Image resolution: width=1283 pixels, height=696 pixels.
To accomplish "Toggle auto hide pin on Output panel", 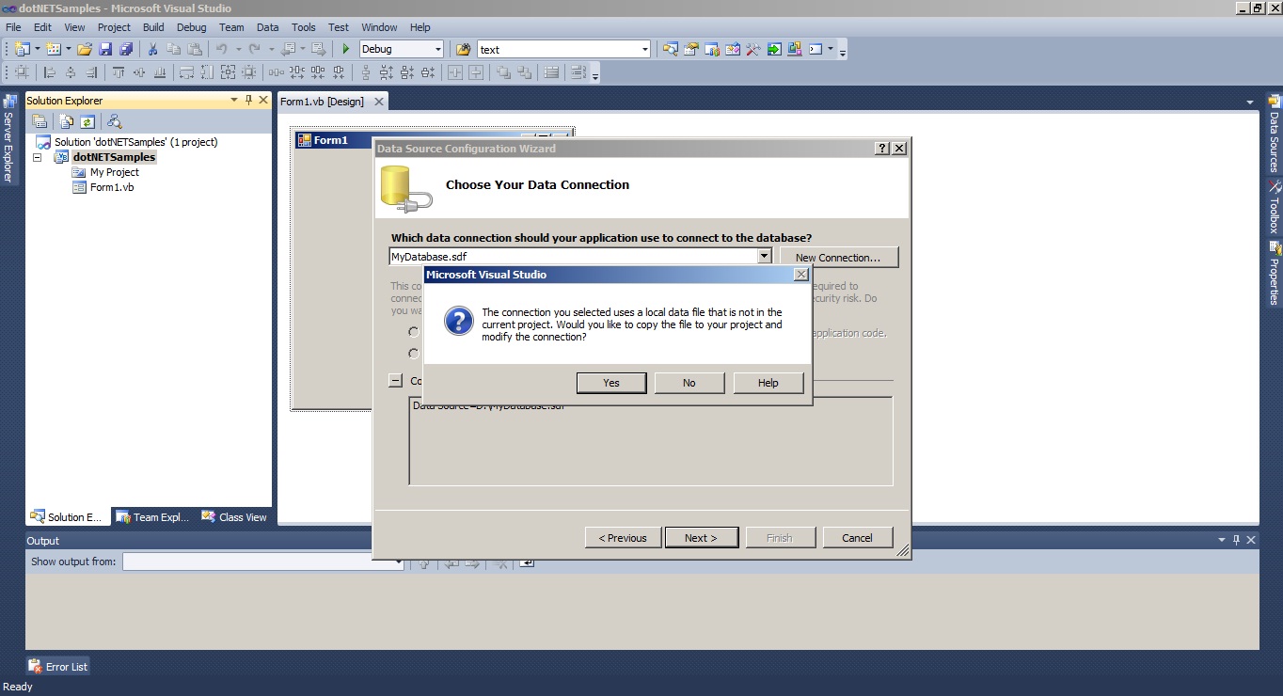I will tap(1236, 540).
